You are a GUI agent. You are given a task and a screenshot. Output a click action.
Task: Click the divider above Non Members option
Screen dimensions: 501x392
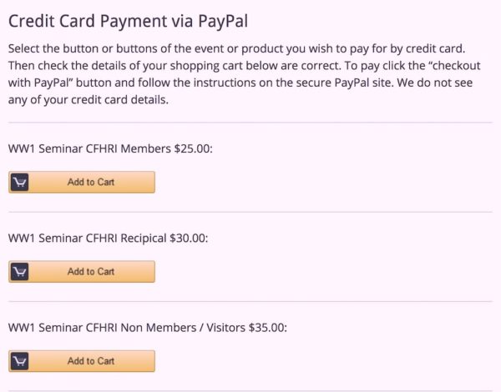pos(250,301)
